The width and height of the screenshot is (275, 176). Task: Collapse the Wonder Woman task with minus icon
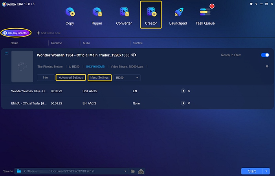pyautogui.click(x=7, y=53)
